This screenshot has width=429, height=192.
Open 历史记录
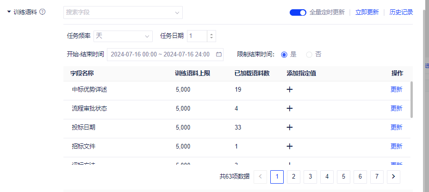coord(401,12)
